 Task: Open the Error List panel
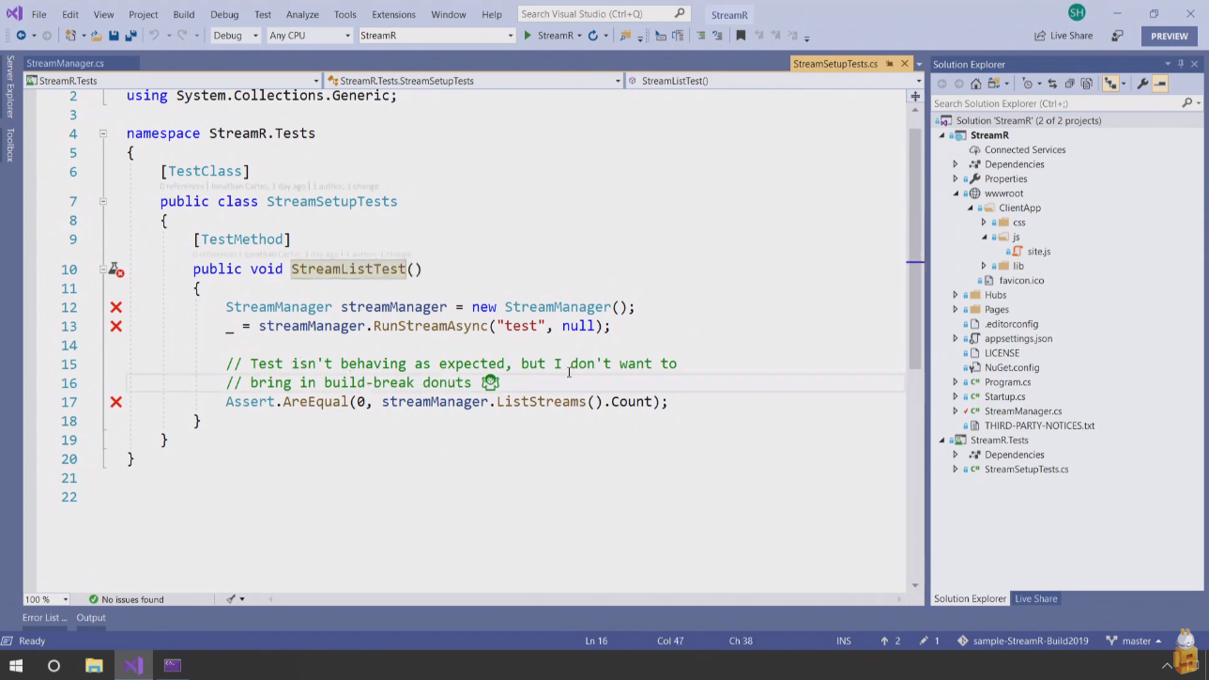44,617
